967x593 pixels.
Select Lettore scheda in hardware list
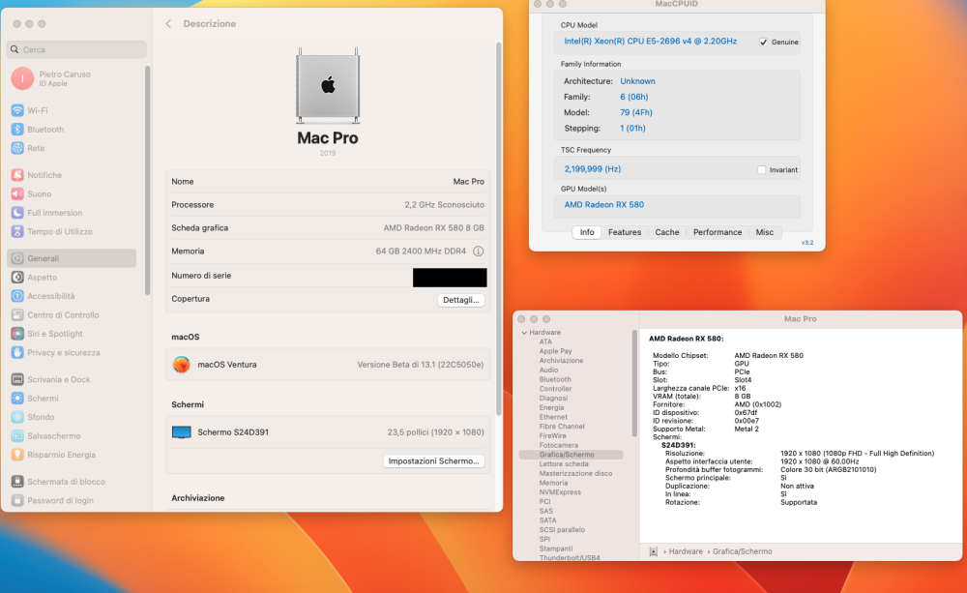pos(564,464)
